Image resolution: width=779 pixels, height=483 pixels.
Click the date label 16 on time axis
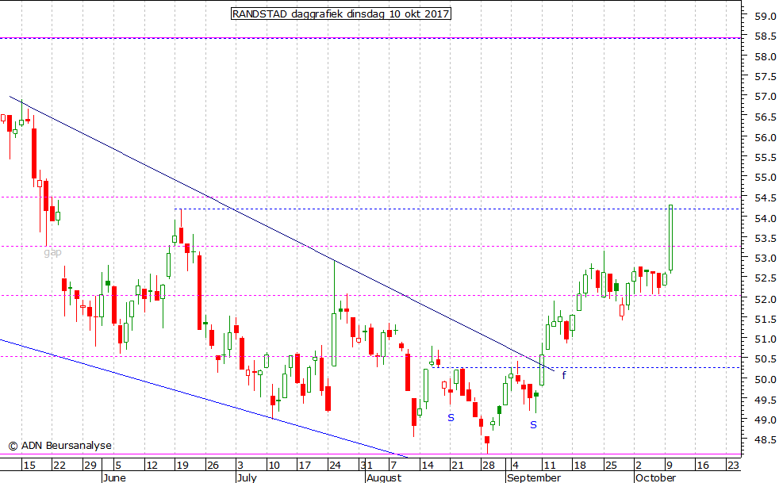click(x=703, y=466)
